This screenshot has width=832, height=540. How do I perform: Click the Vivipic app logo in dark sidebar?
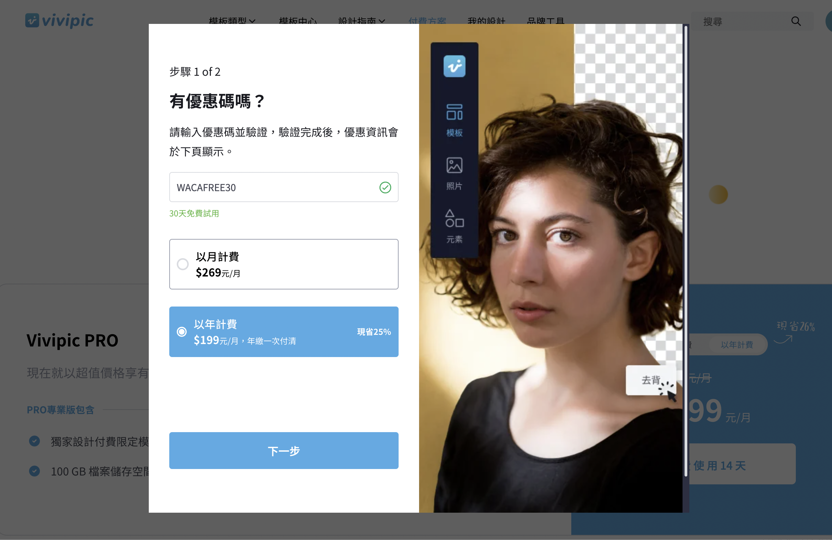coord(455,66)
